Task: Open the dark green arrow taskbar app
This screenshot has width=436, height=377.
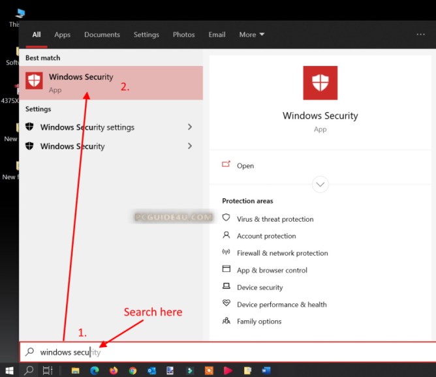Action: pyautogui.click(x=190, y=370)
